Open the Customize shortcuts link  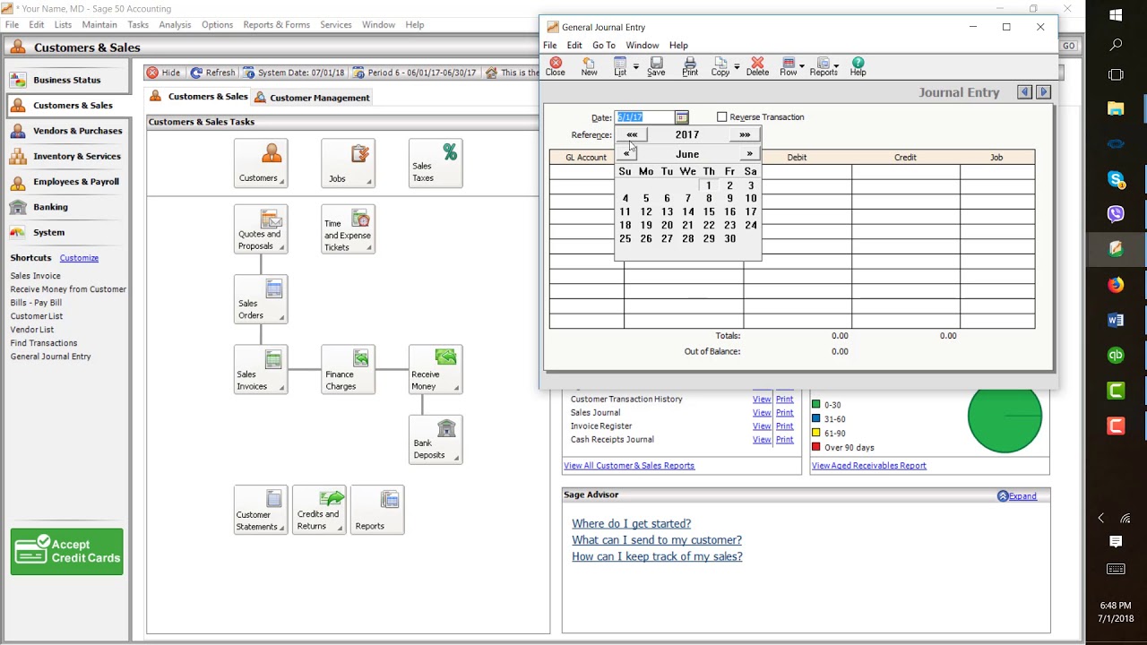pyautogui.click(x=79, y=258)
